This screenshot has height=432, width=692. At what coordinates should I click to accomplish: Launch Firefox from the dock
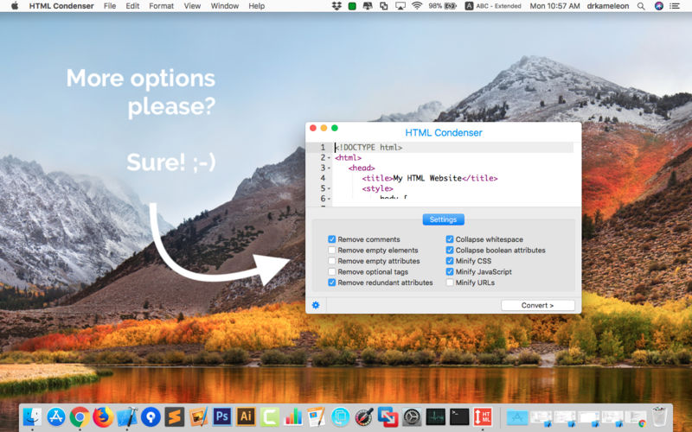click(x=103, y=416)
